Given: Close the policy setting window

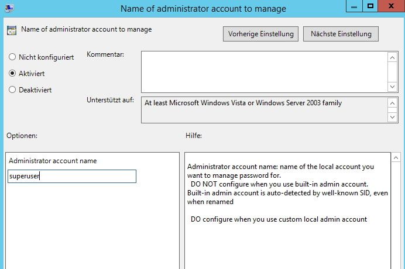Looking at the screenshot, I should pyautogui.click(x=392, y=6).
